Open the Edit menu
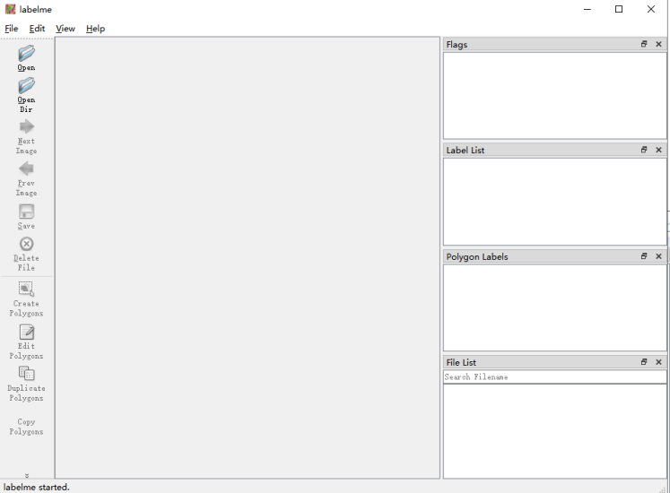670x493 pixels. click(x=37, y=29)
